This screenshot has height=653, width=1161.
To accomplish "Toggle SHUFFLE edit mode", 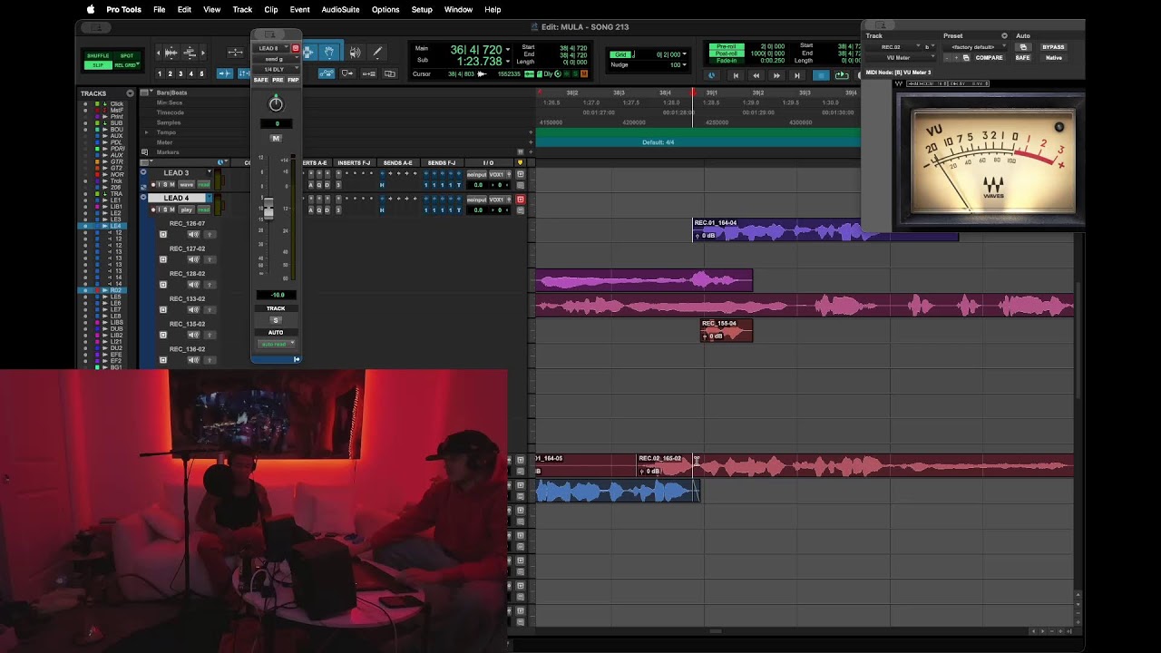I will tap(97, 56).
